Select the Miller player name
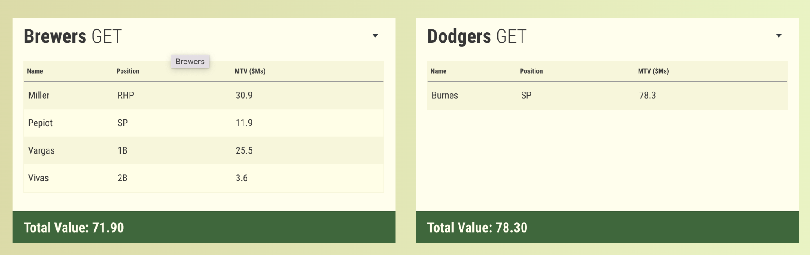The image size is (810, 255). click(x=39, y=95)
